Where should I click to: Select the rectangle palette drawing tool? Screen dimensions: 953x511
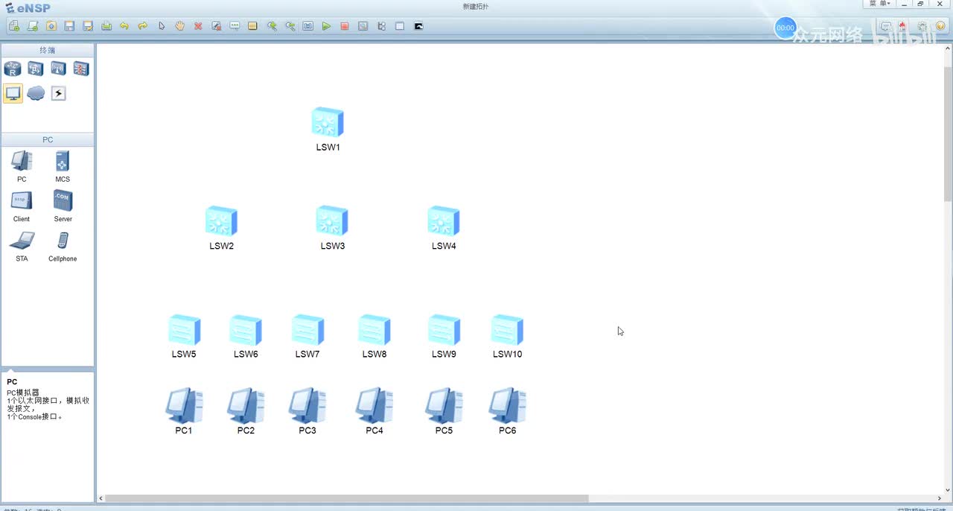point(252,26)
